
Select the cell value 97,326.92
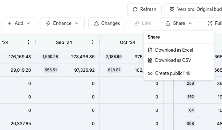click(84, 70)
